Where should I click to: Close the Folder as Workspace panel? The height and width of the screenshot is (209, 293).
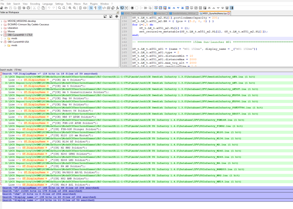click(117, 12)
